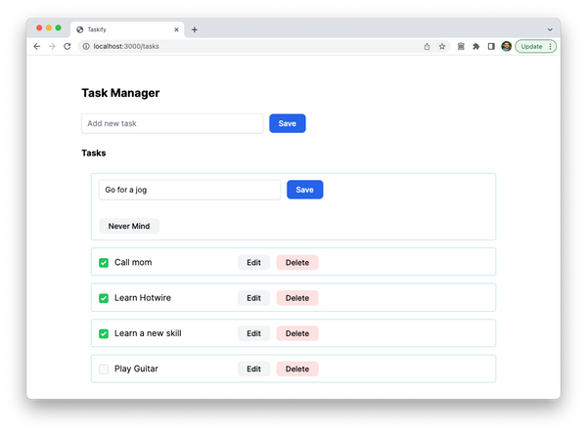Edit the Call mom task
Viewport: 587px width, 434px height.
pyautogui.click(x=253, y=263)
